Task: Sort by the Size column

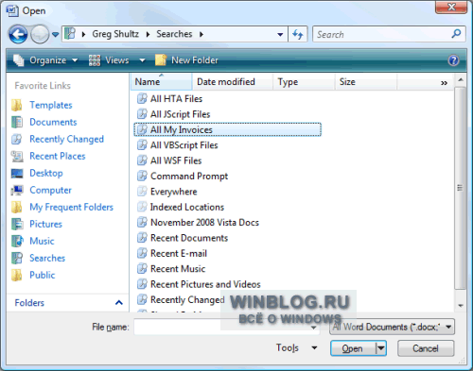Action: coord(366,82)
